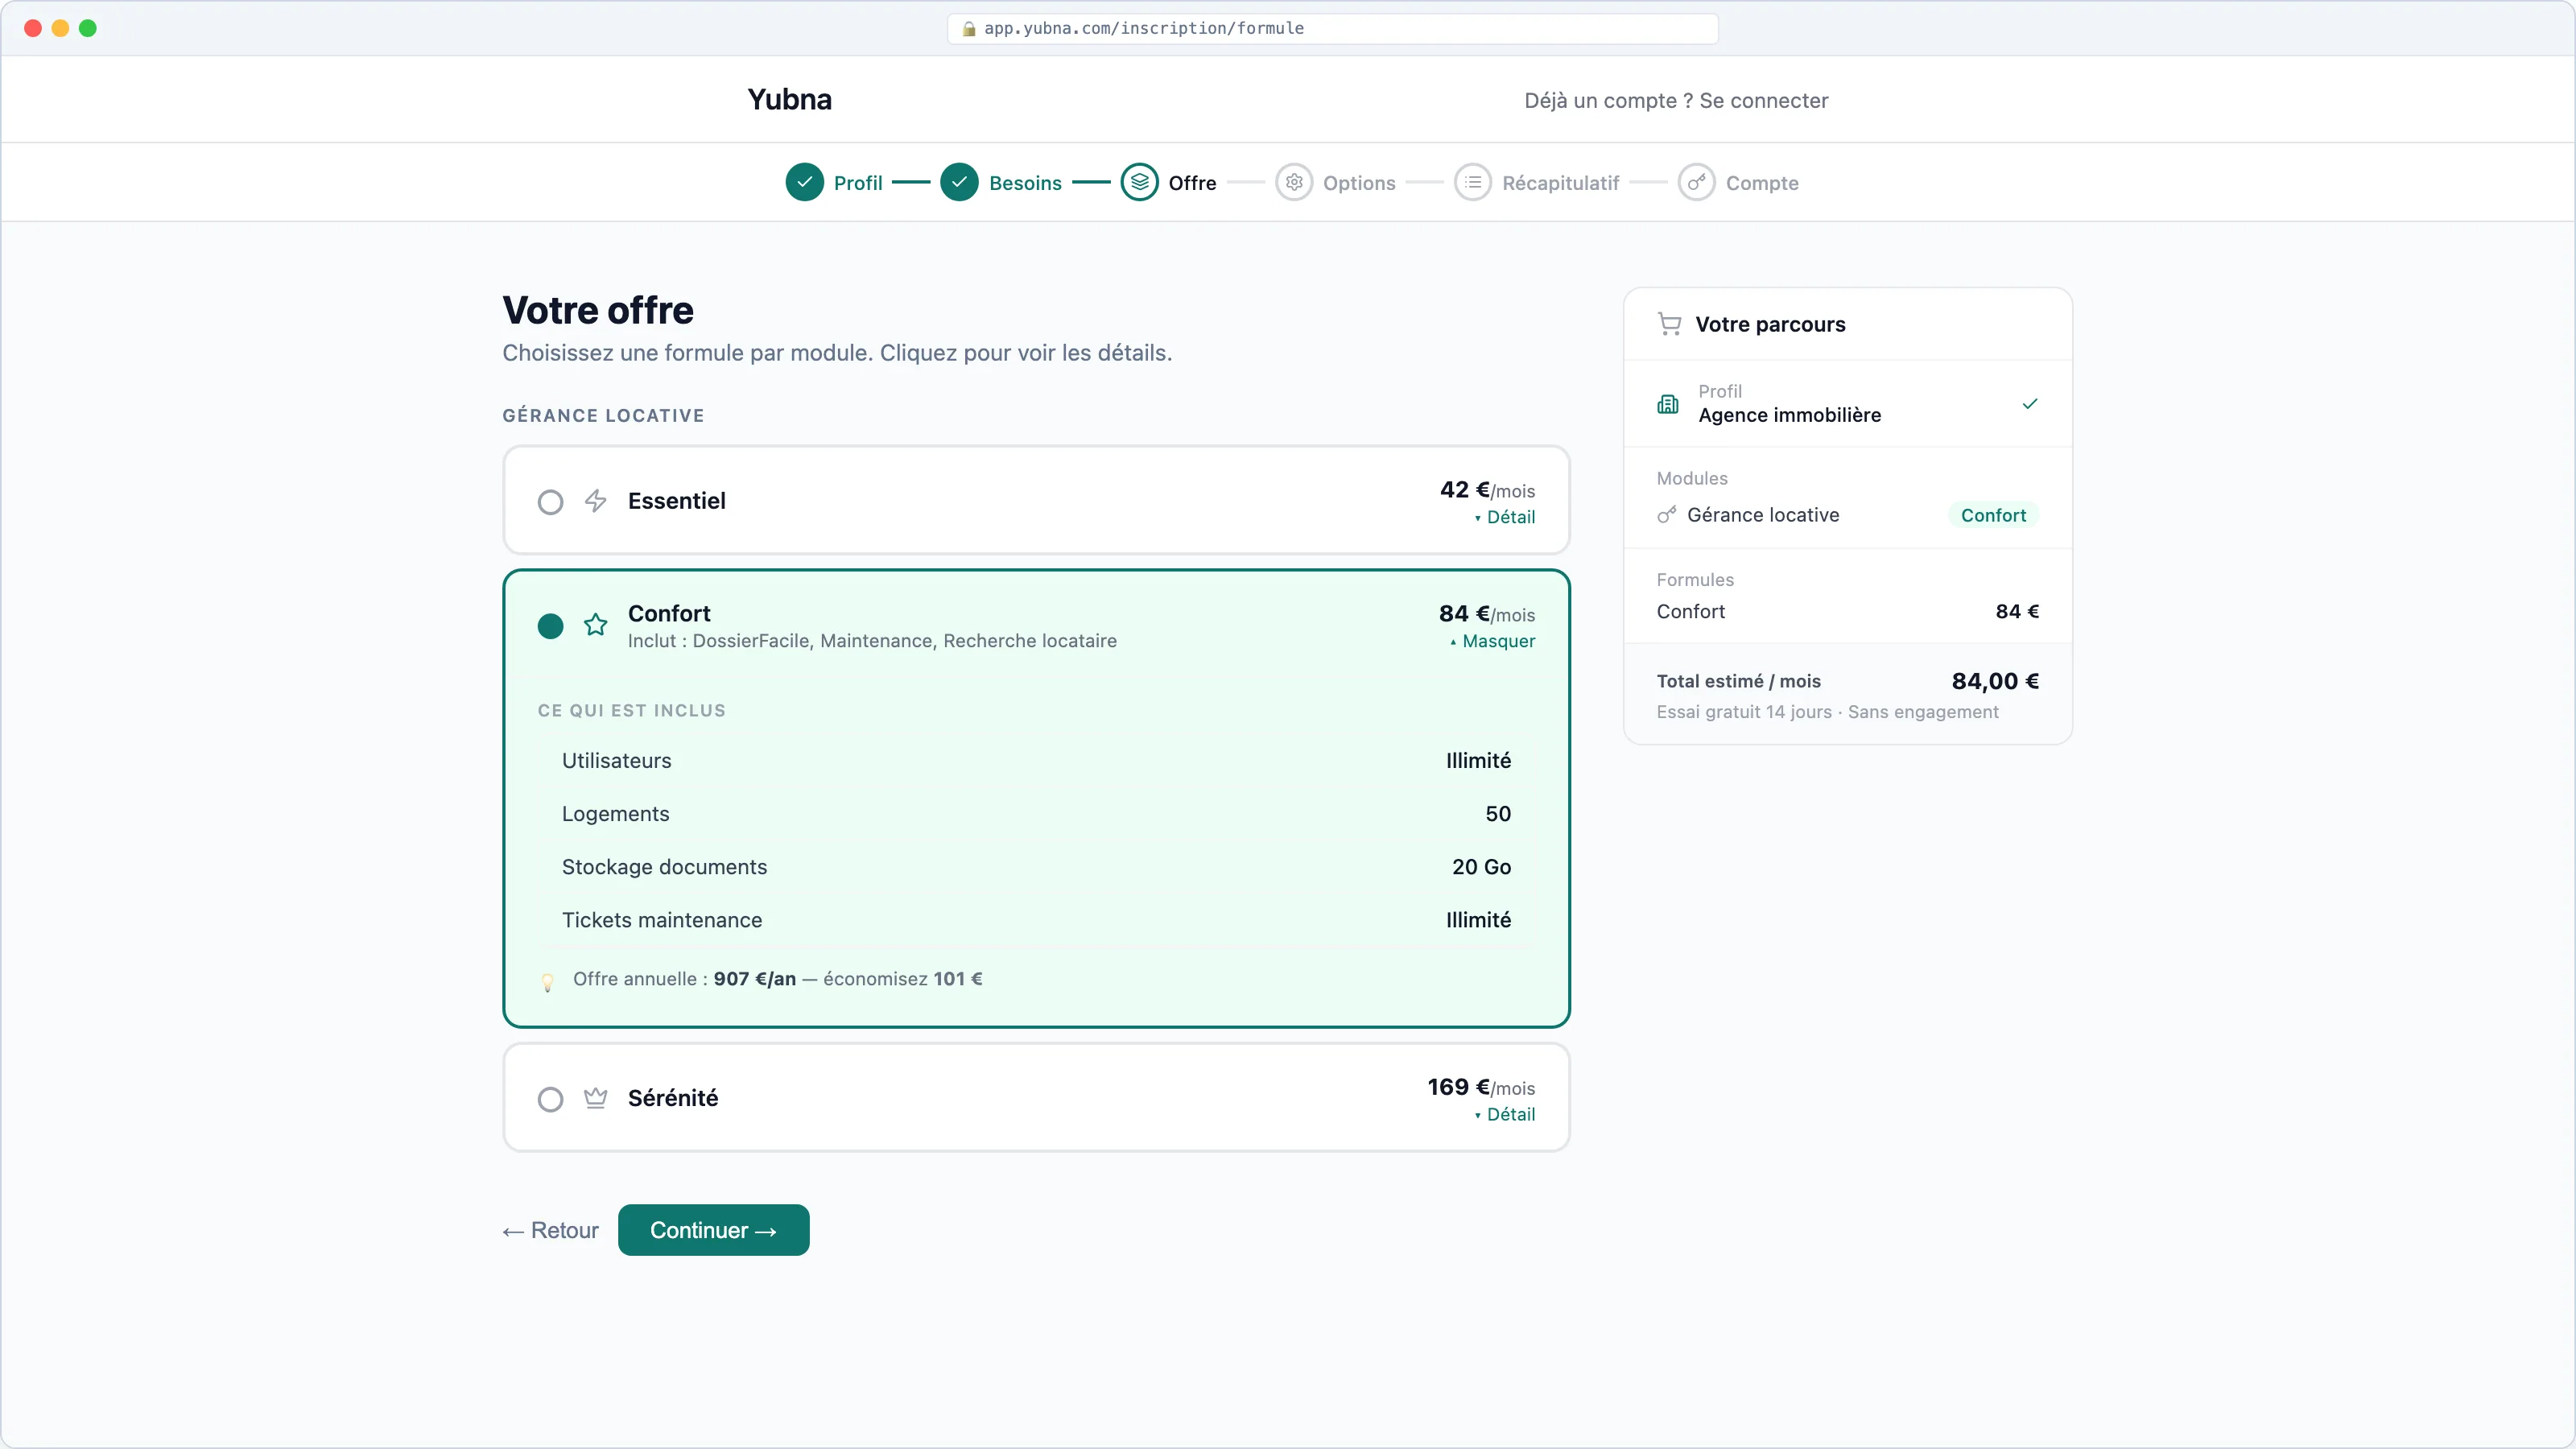Click the GÉRANCE LOCATIVE section heading
2576x1449 pixels.
[x=603, y=415]
